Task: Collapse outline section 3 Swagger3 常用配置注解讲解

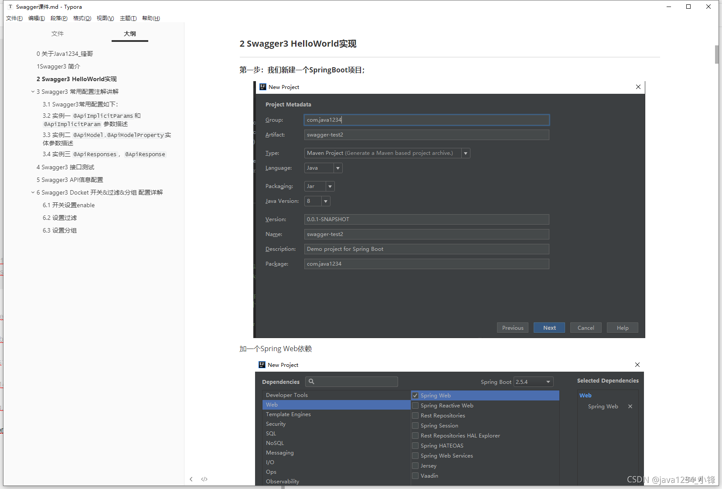Action: 33,92
